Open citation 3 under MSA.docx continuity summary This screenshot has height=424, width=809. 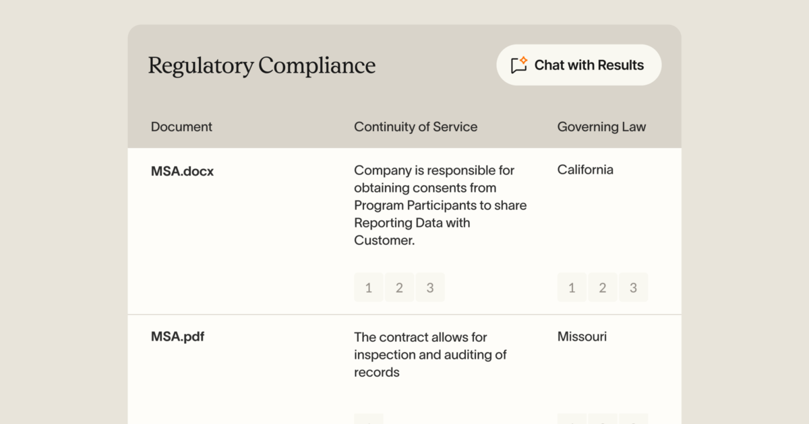coord(430,287)
